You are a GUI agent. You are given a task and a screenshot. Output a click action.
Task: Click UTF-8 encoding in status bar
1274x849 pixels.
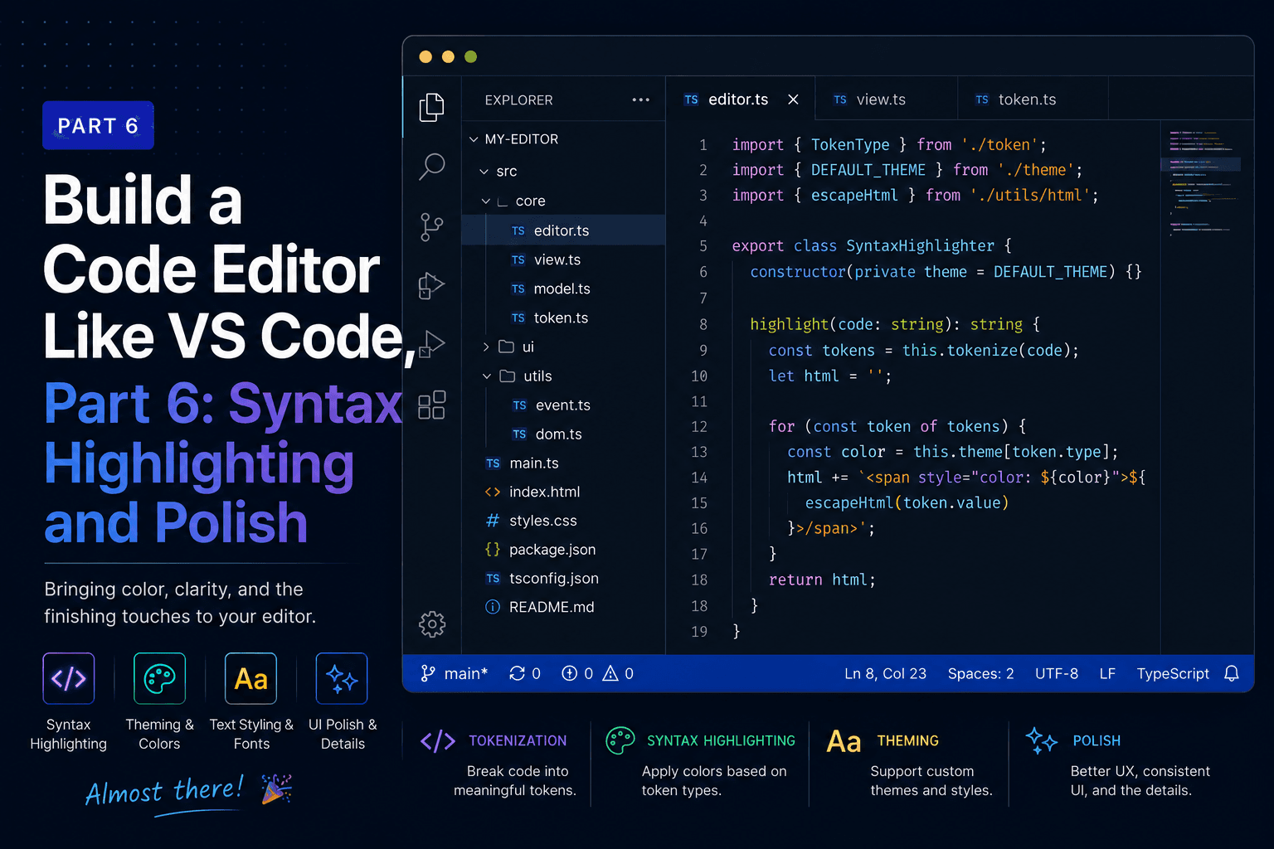click(1057, 673)
